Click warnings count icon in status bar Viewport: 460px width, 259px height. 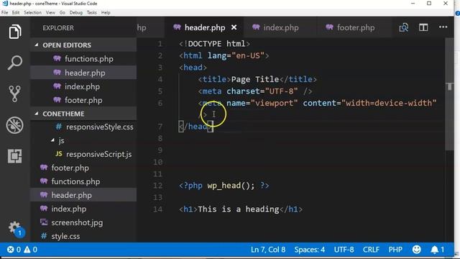(30, 250)
